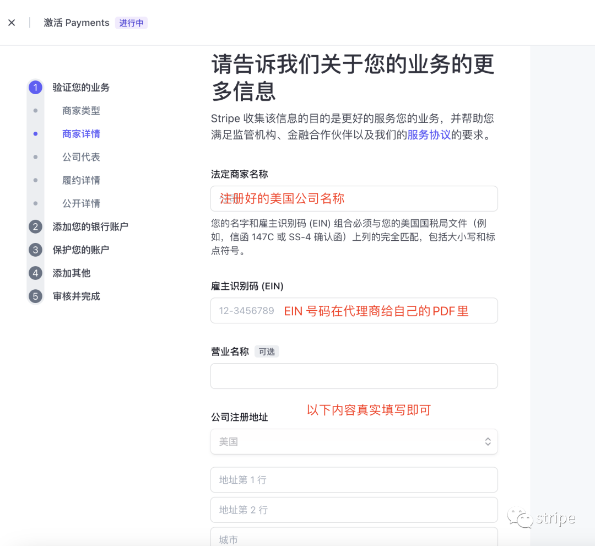Click step 3 circle icon in sidebar
Image resolution: width=595 pixels, height=546 pixels.
[x=35, y=250]
